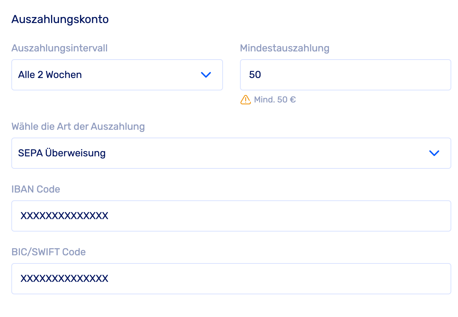
Task: Click the orange warning triangle icon
Action: click(245, 100)
